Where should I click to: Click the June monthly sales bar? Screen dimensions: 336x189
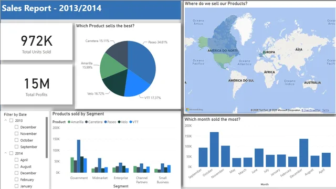[259, 157]
